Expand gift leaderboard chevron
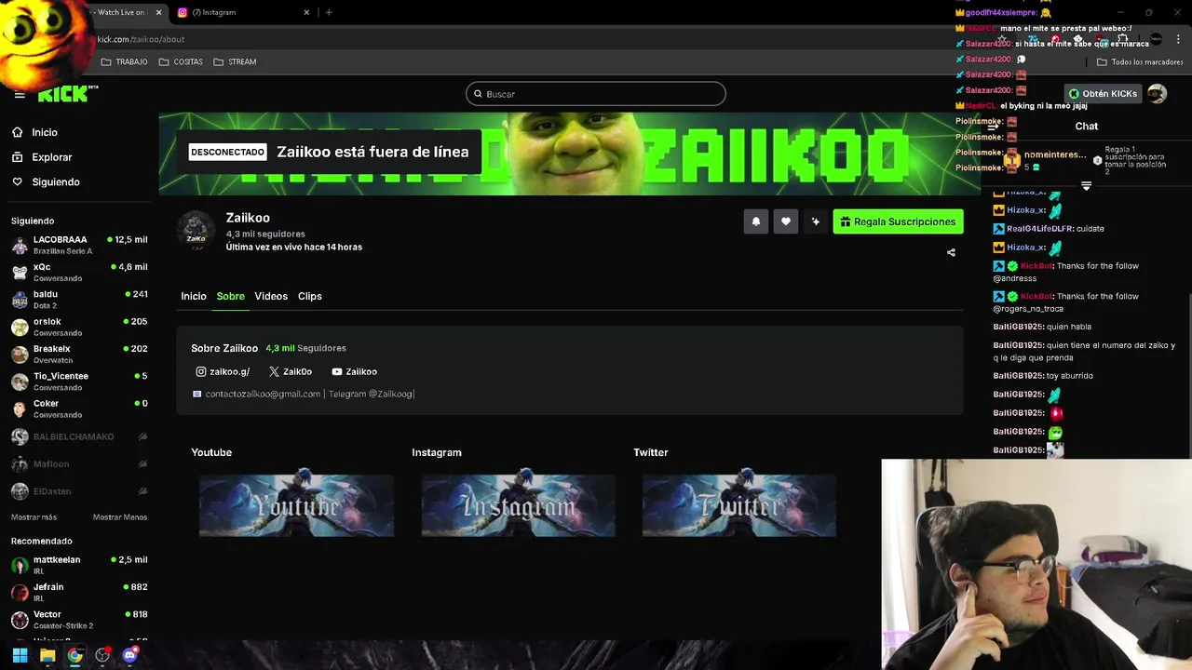This screenshot has height=670, width=1192. coord(1086,186)
